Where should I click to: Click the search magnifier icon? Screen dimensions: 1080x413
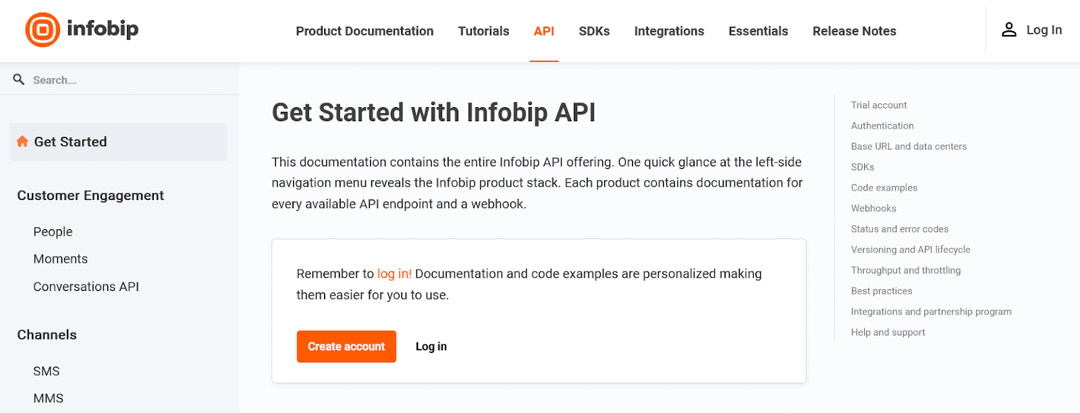[x=19, y=80]
